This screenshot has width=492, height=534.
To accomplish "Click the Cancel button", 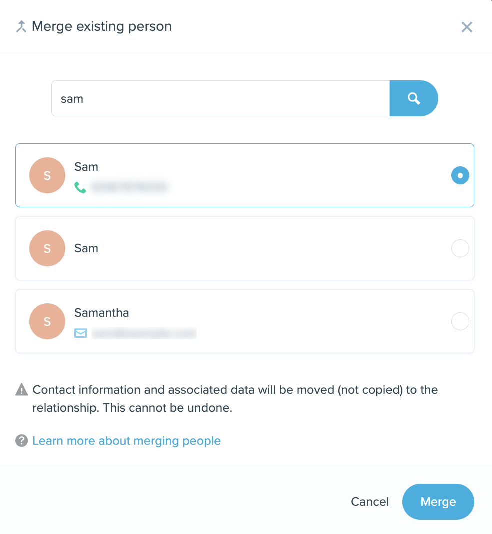I will coord(370,502).
